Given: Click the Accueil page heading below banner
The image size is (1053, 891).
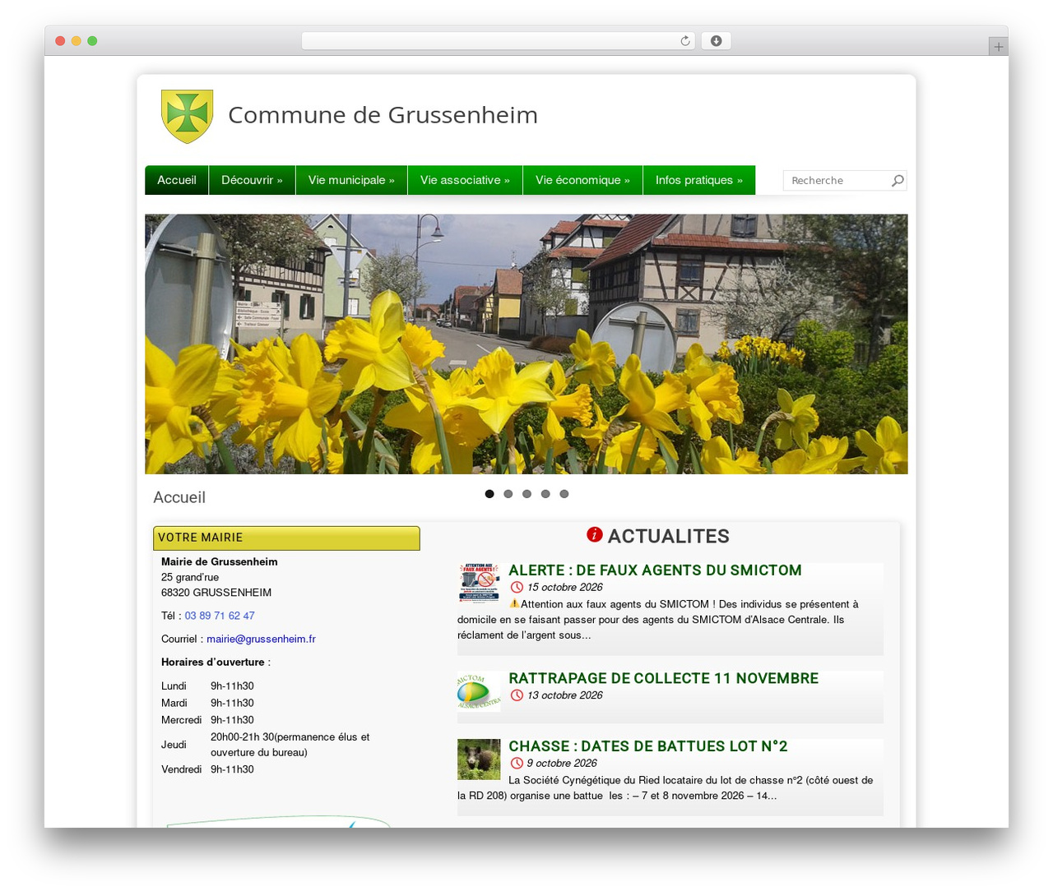Looking at the screenshot, I should [x=179, y=497].
